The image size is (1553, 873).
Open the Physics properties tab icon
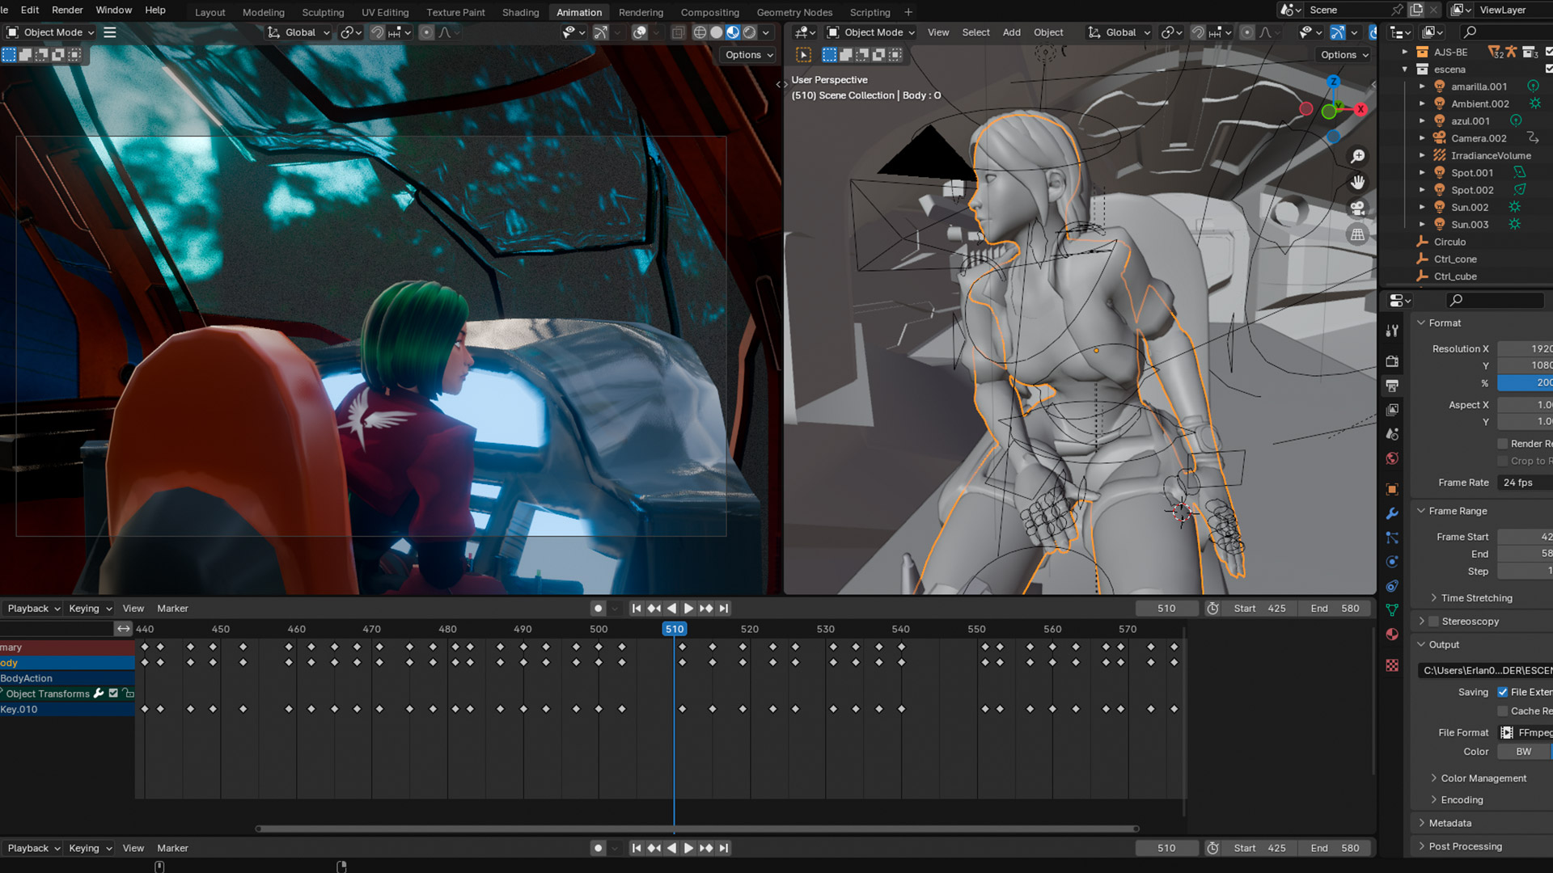(x=1392, y=562)
